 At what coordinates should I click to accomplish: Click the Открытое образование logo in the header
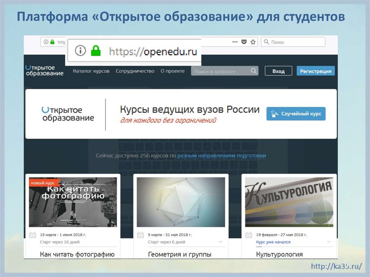point(44,70)
